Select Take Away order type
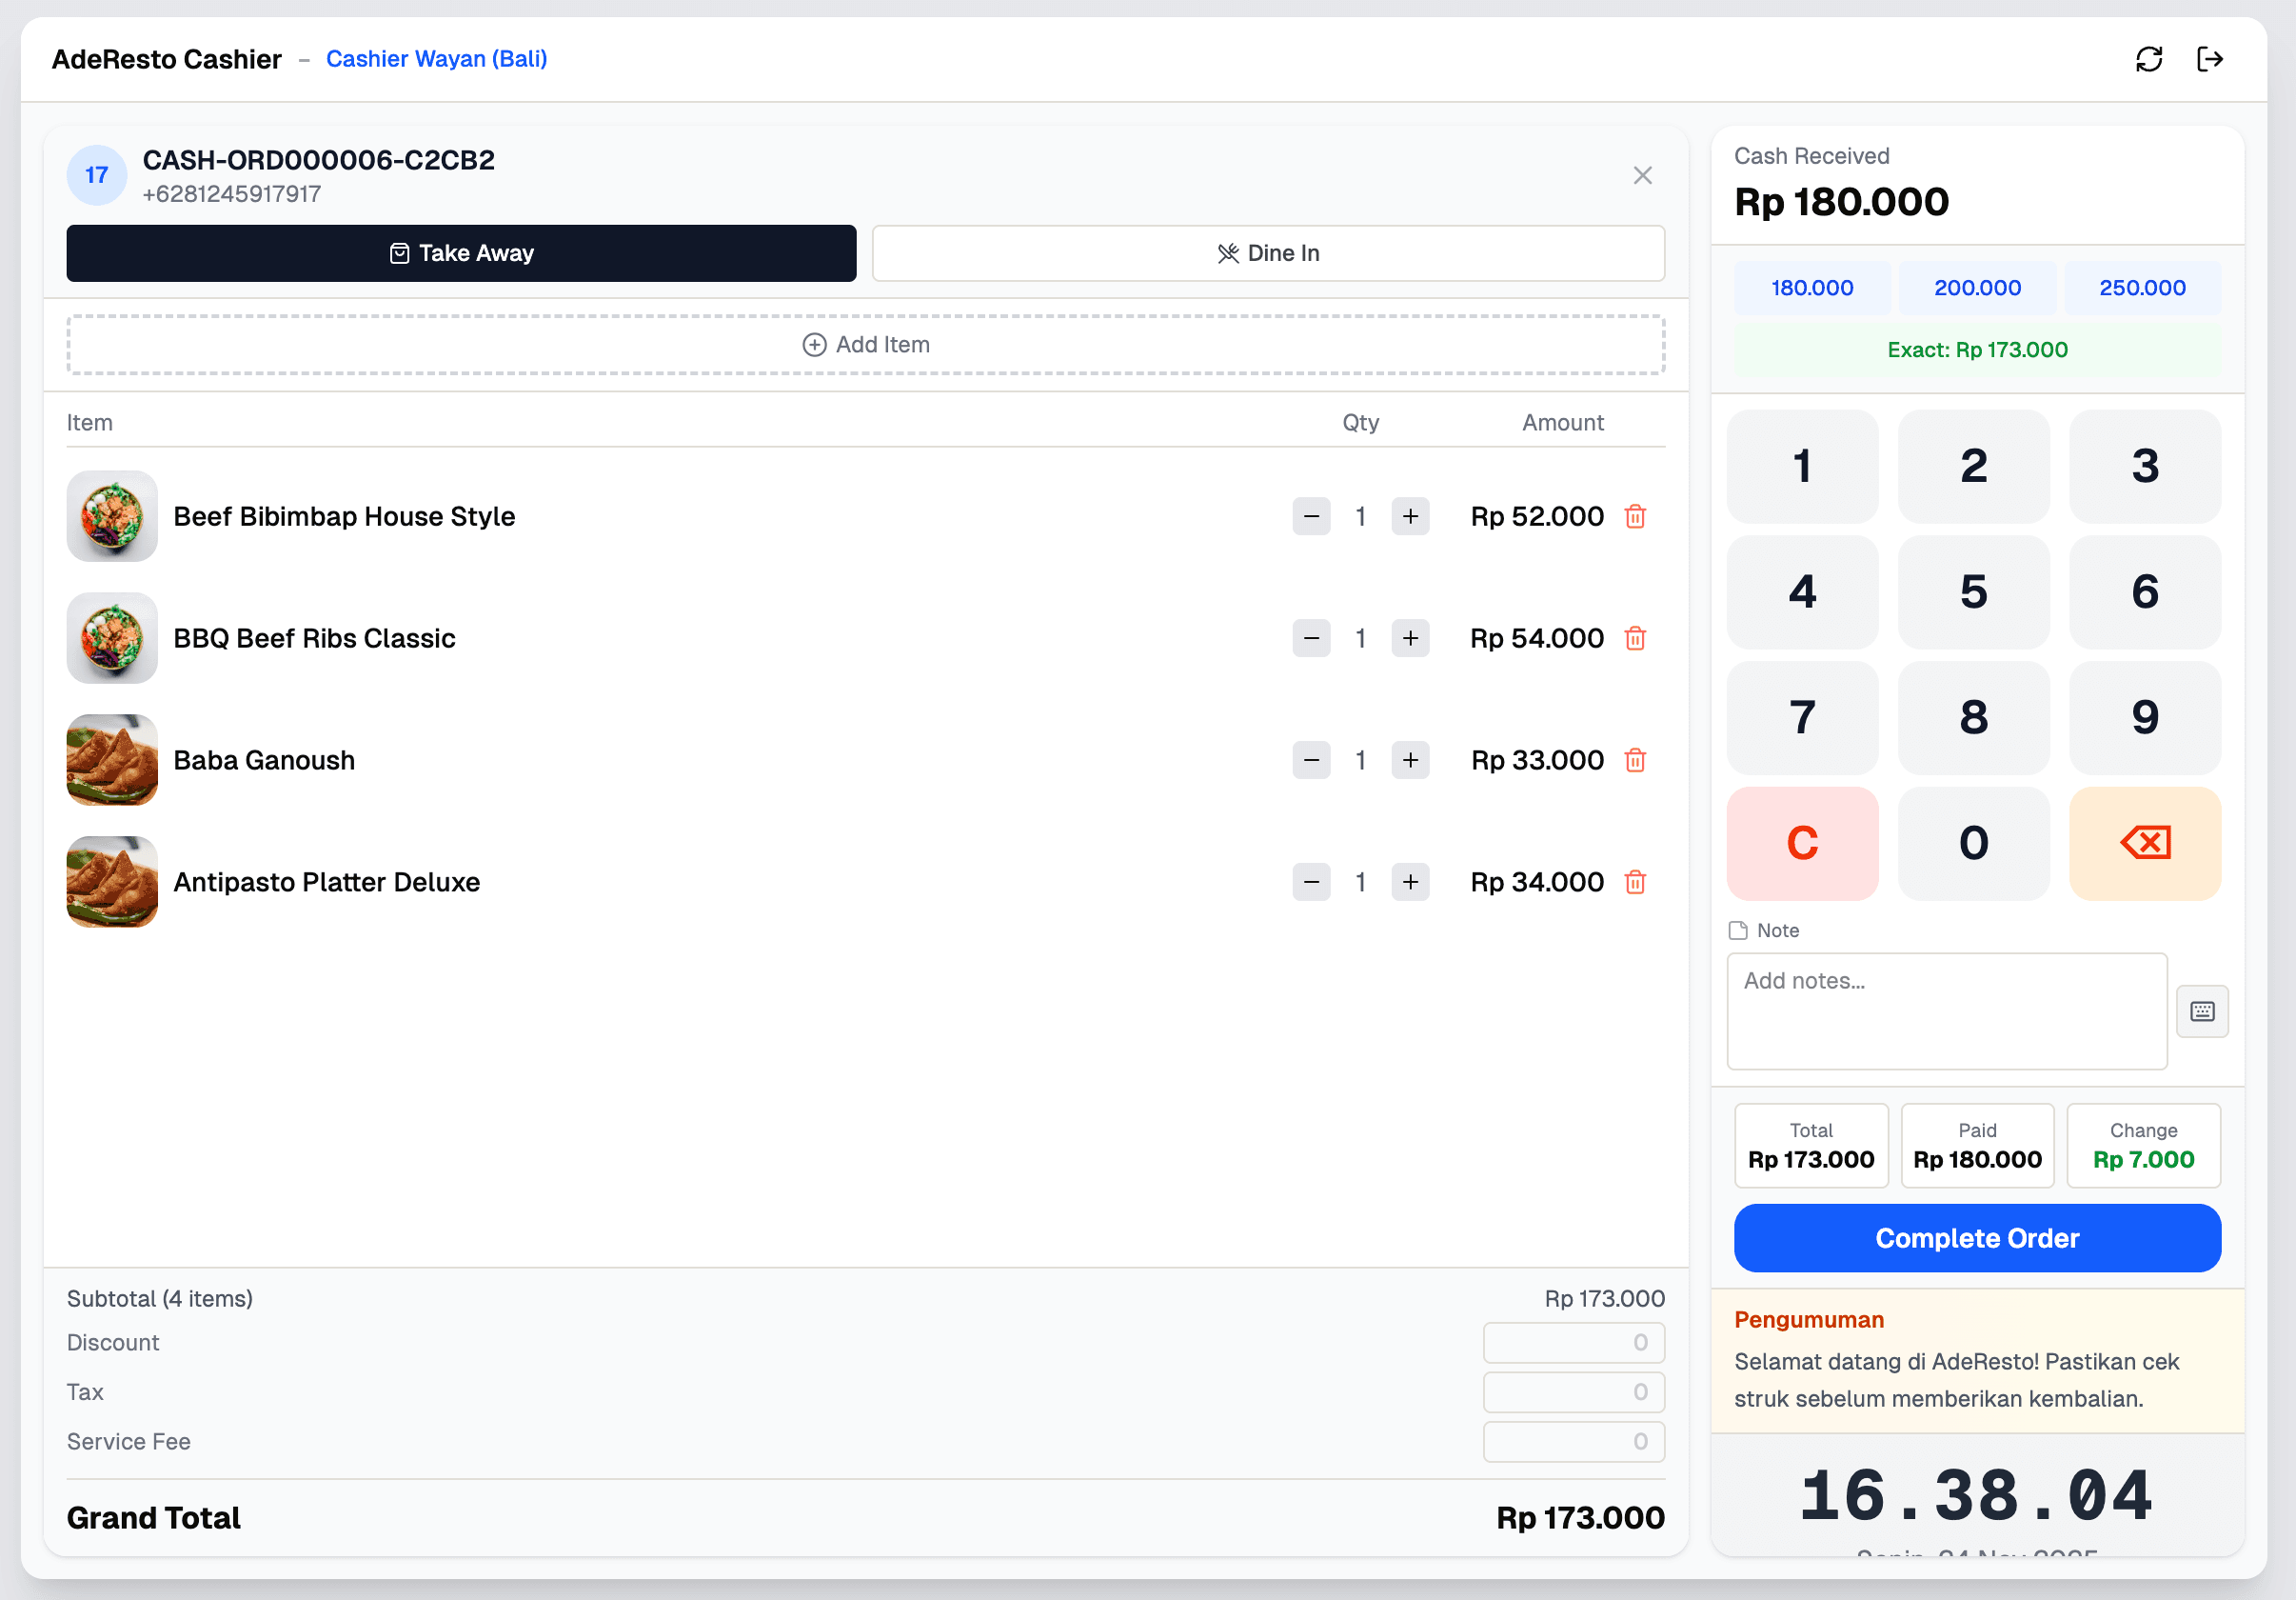The height and width of the screenshot is (1600, 2296). tap(461, 253)
